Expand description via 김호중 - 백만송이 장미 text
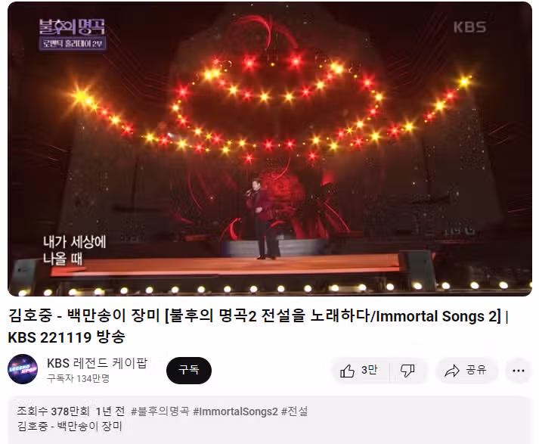The height and width of the screenshot is (444, 539). coord(70,426)
